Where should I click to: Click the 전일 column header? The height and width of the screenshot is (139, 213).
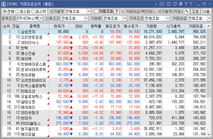click(x=16, y=26)
